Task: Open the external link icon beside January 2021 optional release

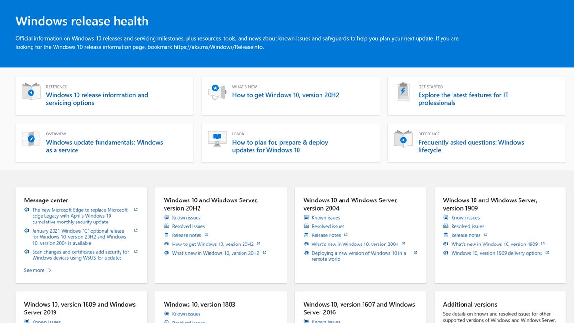Action: tap(136, 230)
